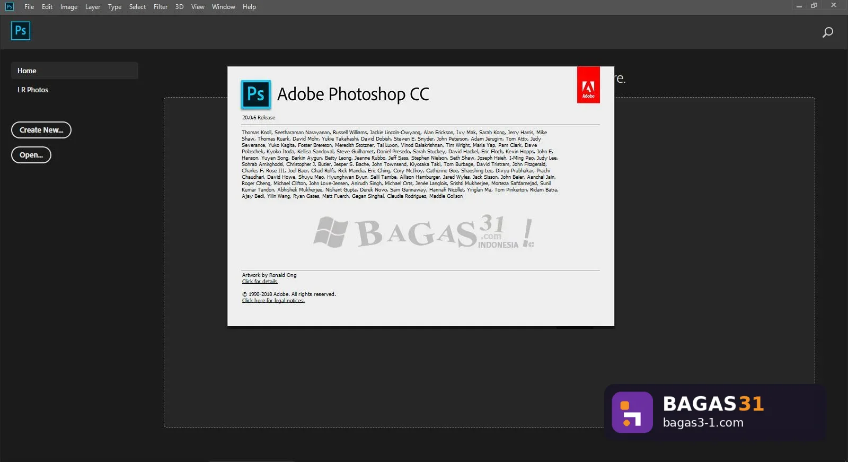Open the search magnifier icon
The height and width of the screenshot is (462, 848).
point(827,32)
